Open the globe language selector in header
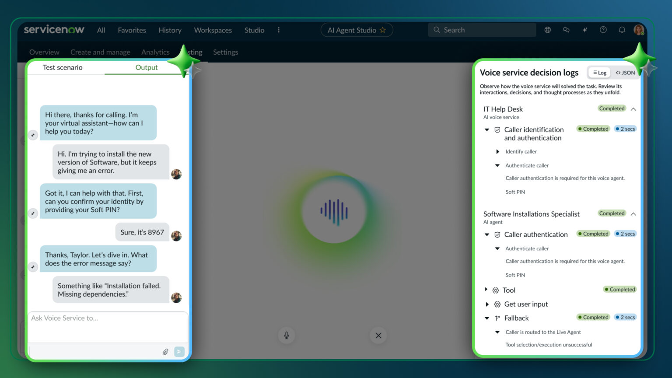 [x=547, y=30]
